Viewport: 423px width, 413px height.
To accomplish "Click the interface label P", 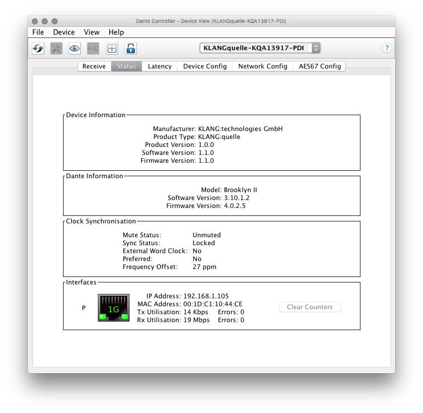I will coord(83,308).
